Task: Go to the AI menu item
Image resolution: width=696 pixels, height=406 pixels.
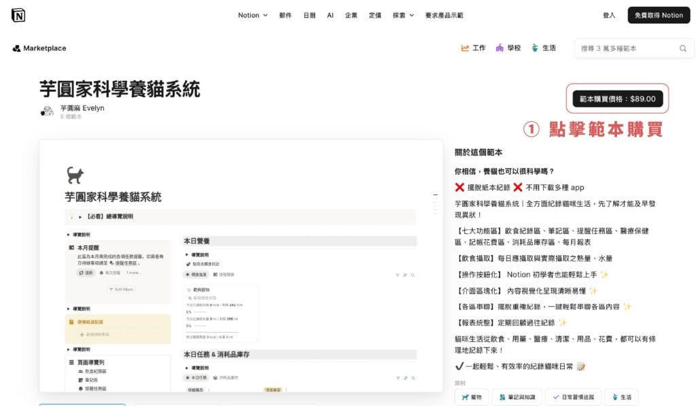Action: pyautogui.click(x=330, y=15)
